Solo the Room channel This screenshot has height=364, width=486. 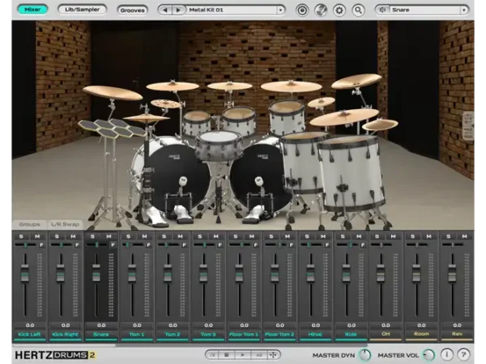(x=412, y=236)
